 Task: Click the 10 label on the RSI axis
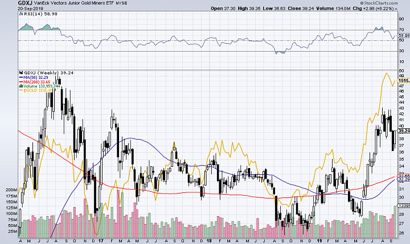click(401, 62)
